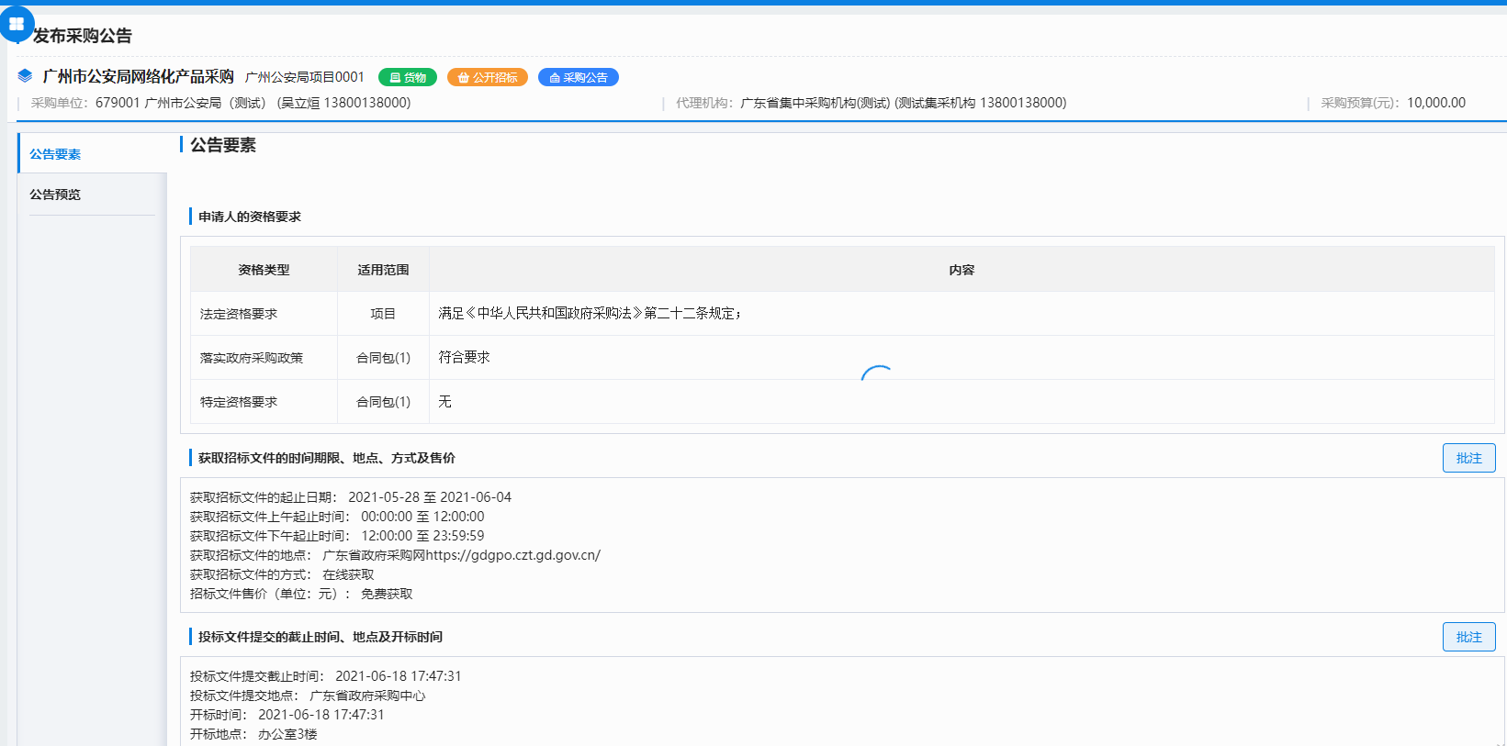Click the layers icon beside project title
This screenshot has height=746, width=1507.
click(x=25, y=76)
